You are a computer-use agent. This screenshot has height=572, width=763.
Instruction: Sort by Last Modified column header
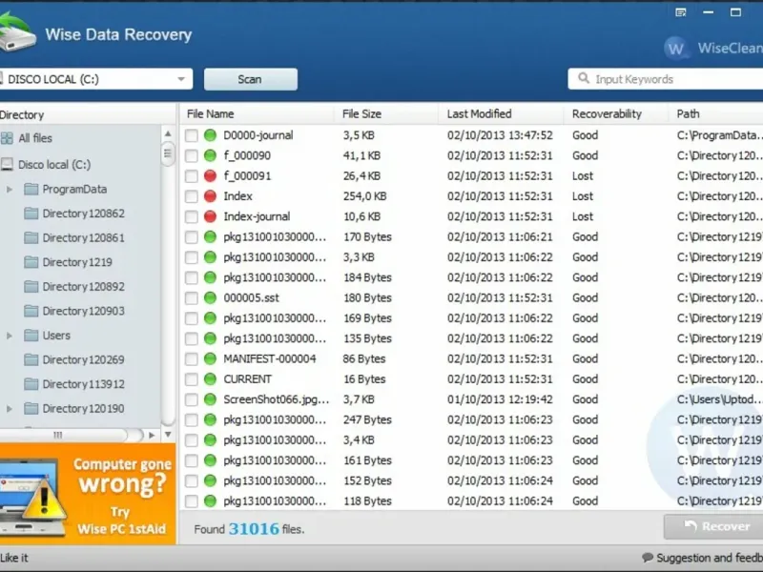pos(502,113)
